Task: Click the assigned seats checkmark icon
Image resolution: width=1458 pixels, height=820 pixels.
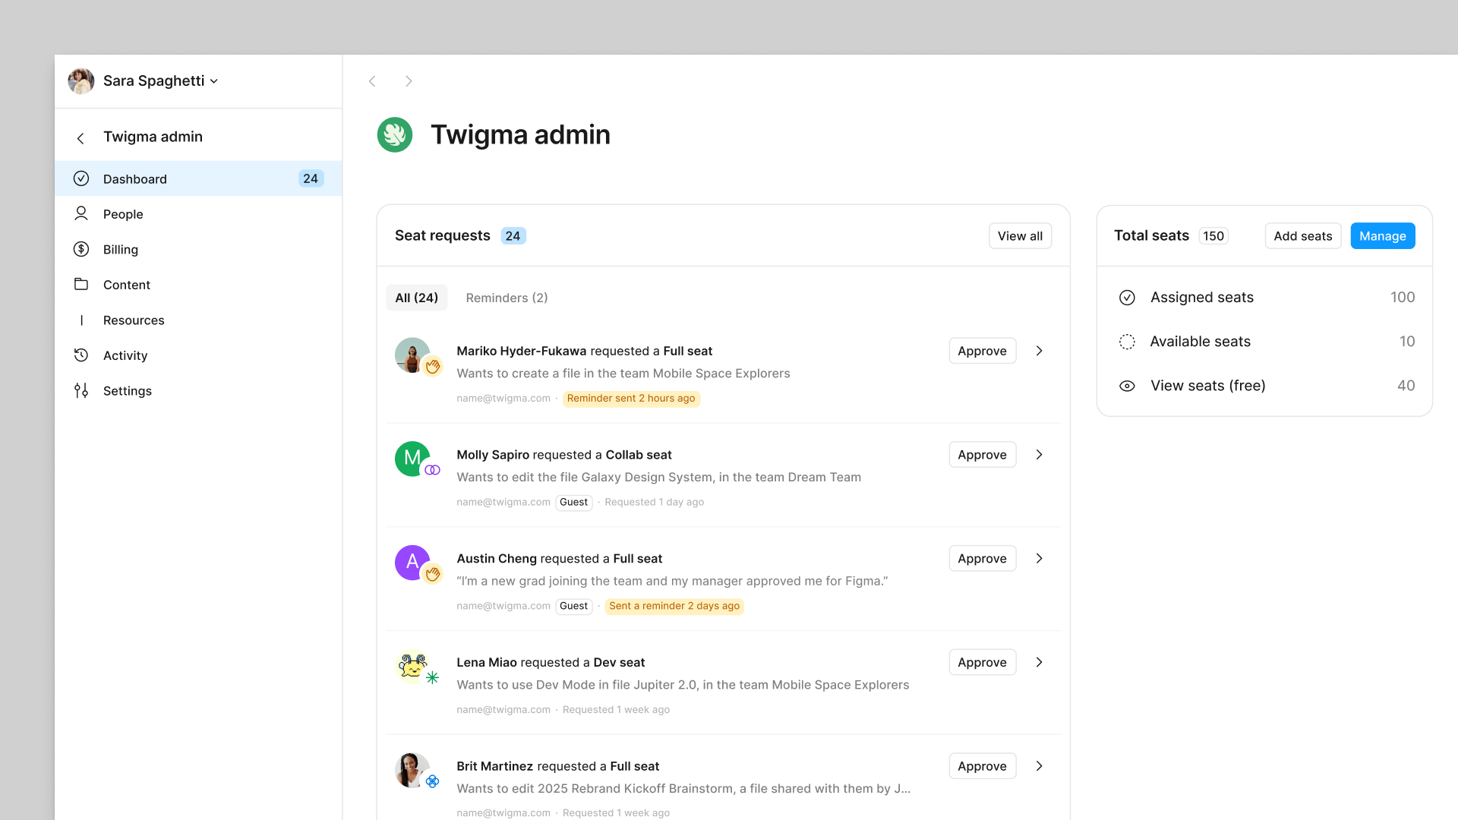Action: tap(1127, 298)
